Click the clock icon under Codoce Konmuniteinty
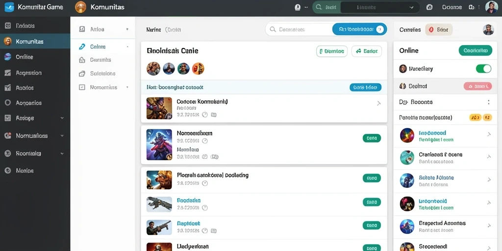The width and height of the screenshot is (502, 251). (x=205, y=114)
